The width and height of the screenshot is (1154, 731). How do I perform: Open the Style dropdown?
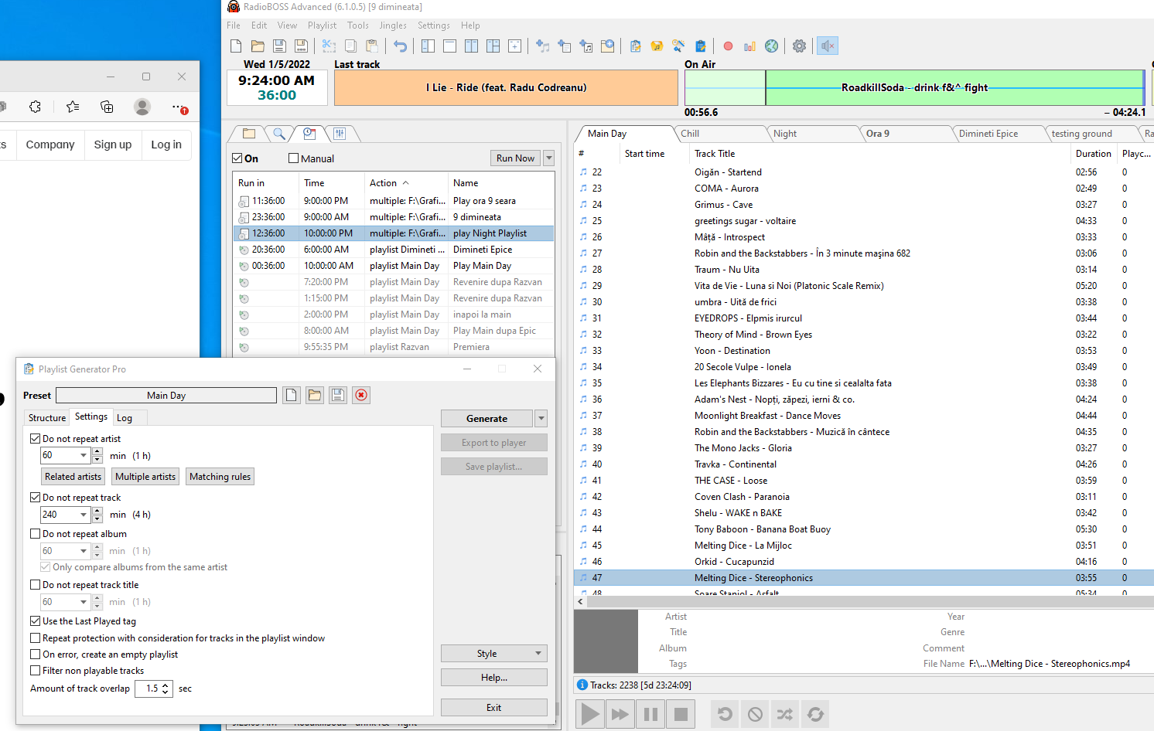tap(494, 654)
